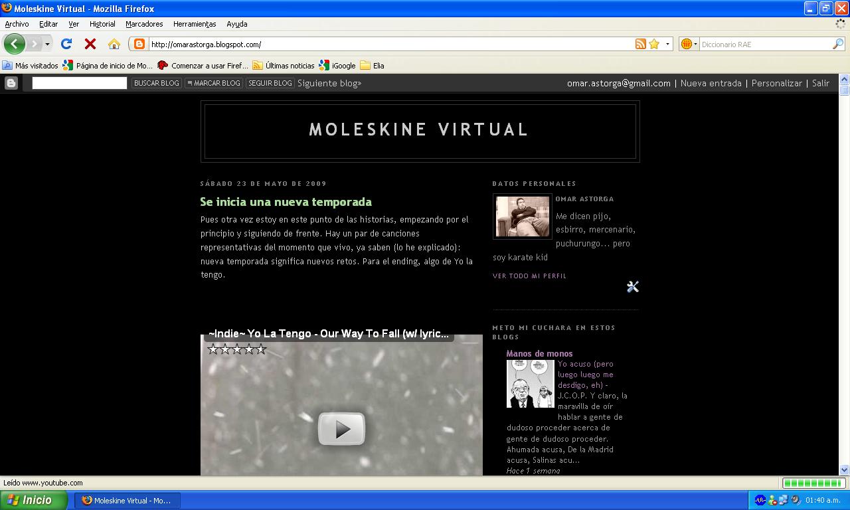
Task: Open the Historial menu
Action: point(102,24)
